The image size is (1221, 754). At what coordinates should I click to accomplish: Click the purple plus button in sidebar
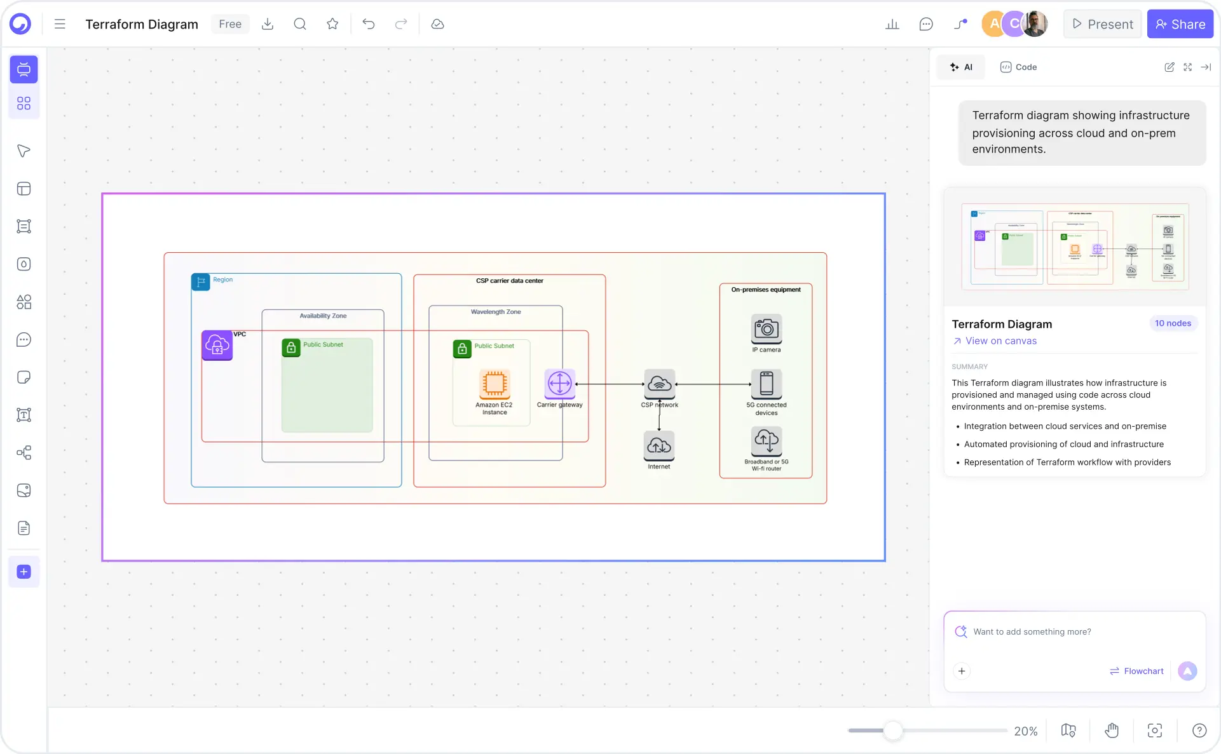[24, 572]
